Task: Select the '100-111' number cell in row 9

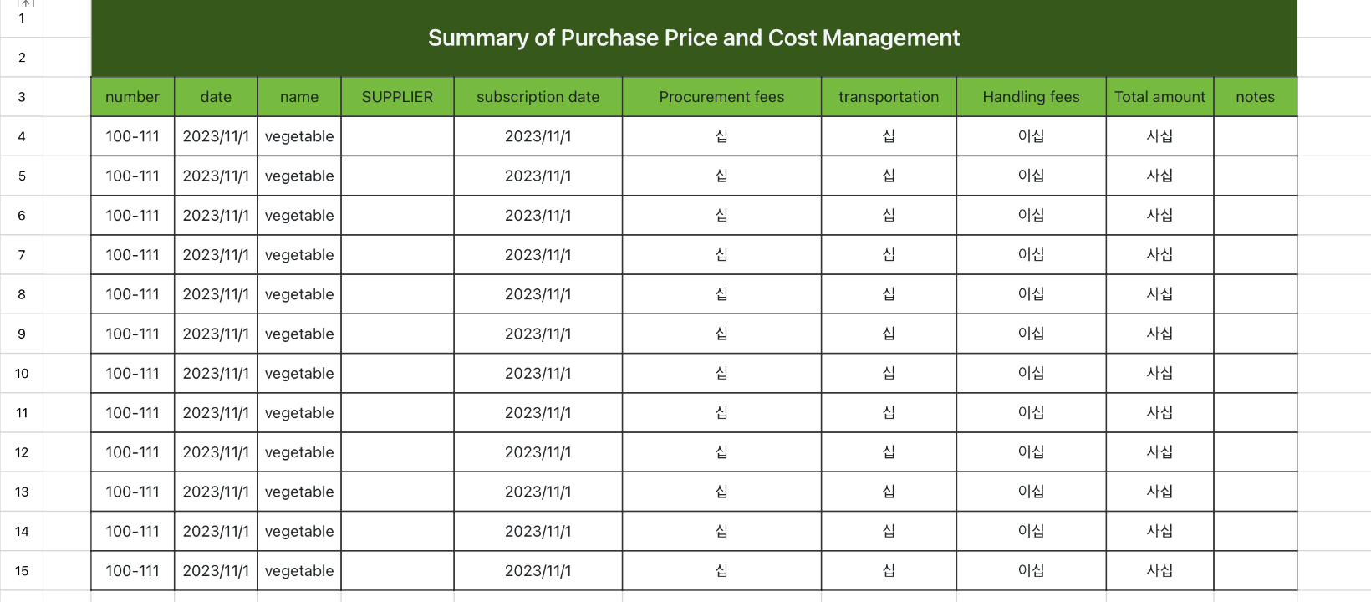Action: coord(132,334)
